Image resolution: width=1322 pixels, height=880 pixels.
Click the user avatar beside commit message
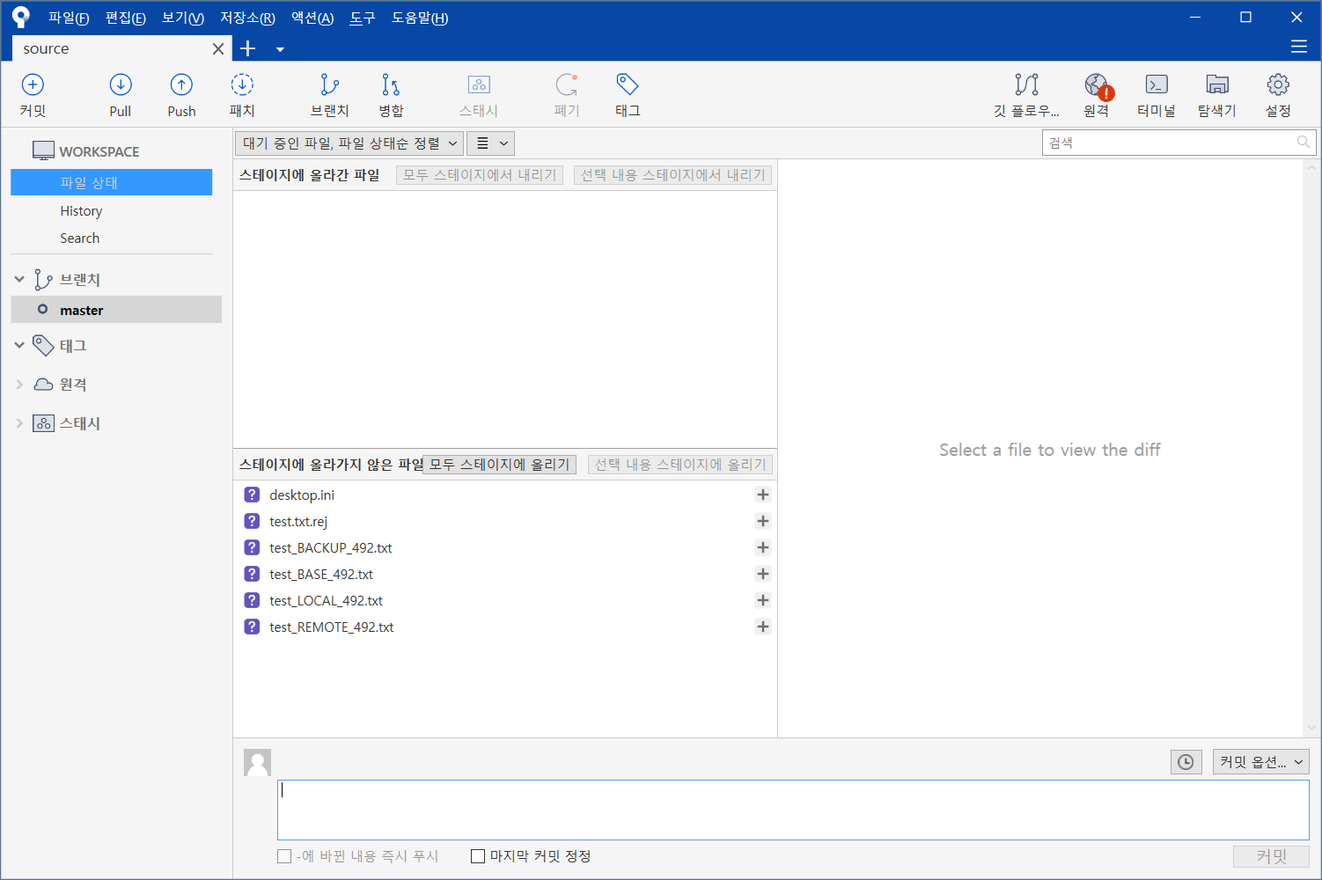(x=257, y=762)
